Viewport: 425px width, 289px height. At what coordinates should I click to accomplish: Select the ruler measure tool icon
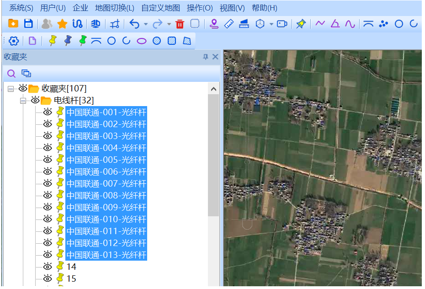(x=229, y=24)
